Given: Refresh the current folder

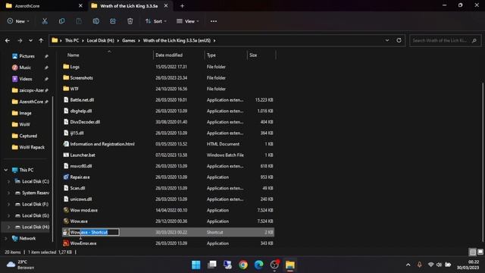Looking at the screenshot, I should [x=399, y=40].
